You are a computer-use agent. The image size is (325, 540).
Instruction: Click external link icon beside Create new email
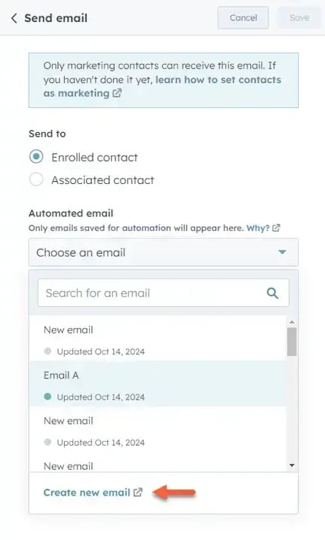[138, 492]
